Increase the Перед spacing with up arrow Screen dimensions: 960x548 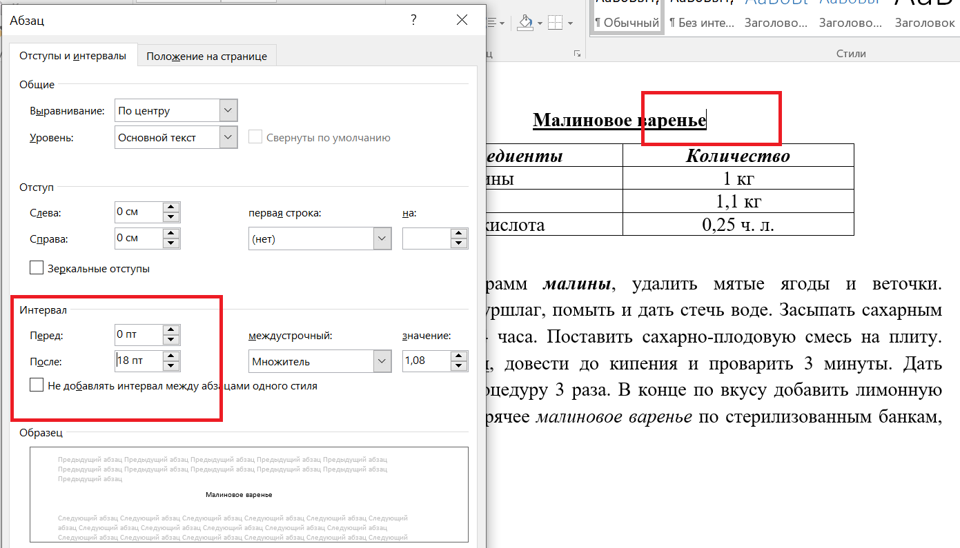(171, 329)
